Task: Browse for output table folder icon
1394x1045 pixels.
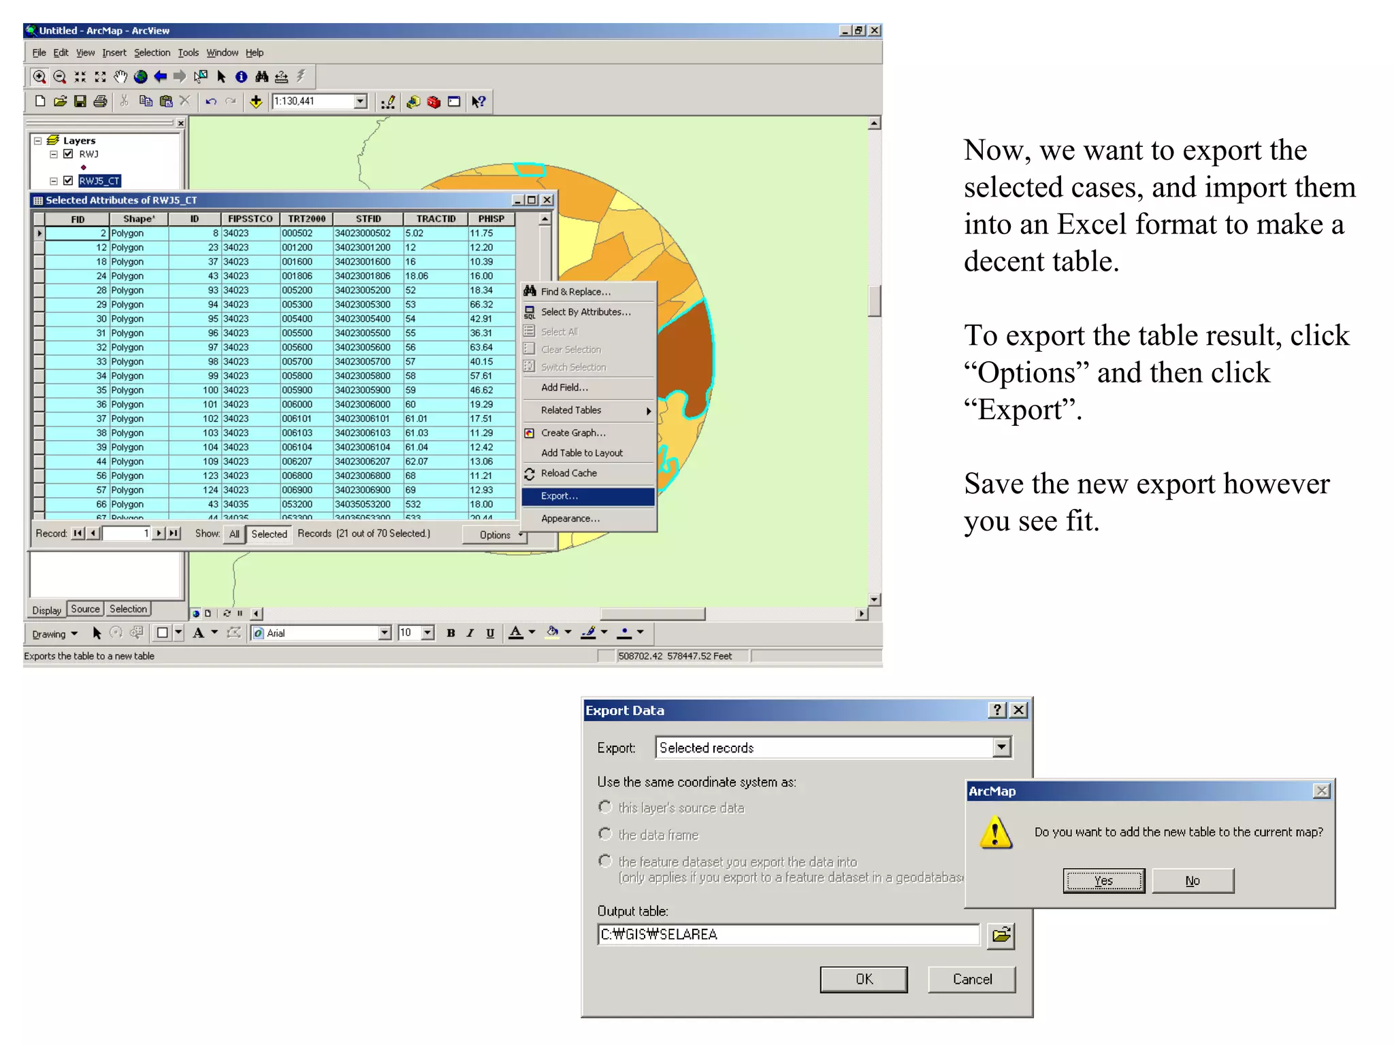Action: [x=1001, y=935]
